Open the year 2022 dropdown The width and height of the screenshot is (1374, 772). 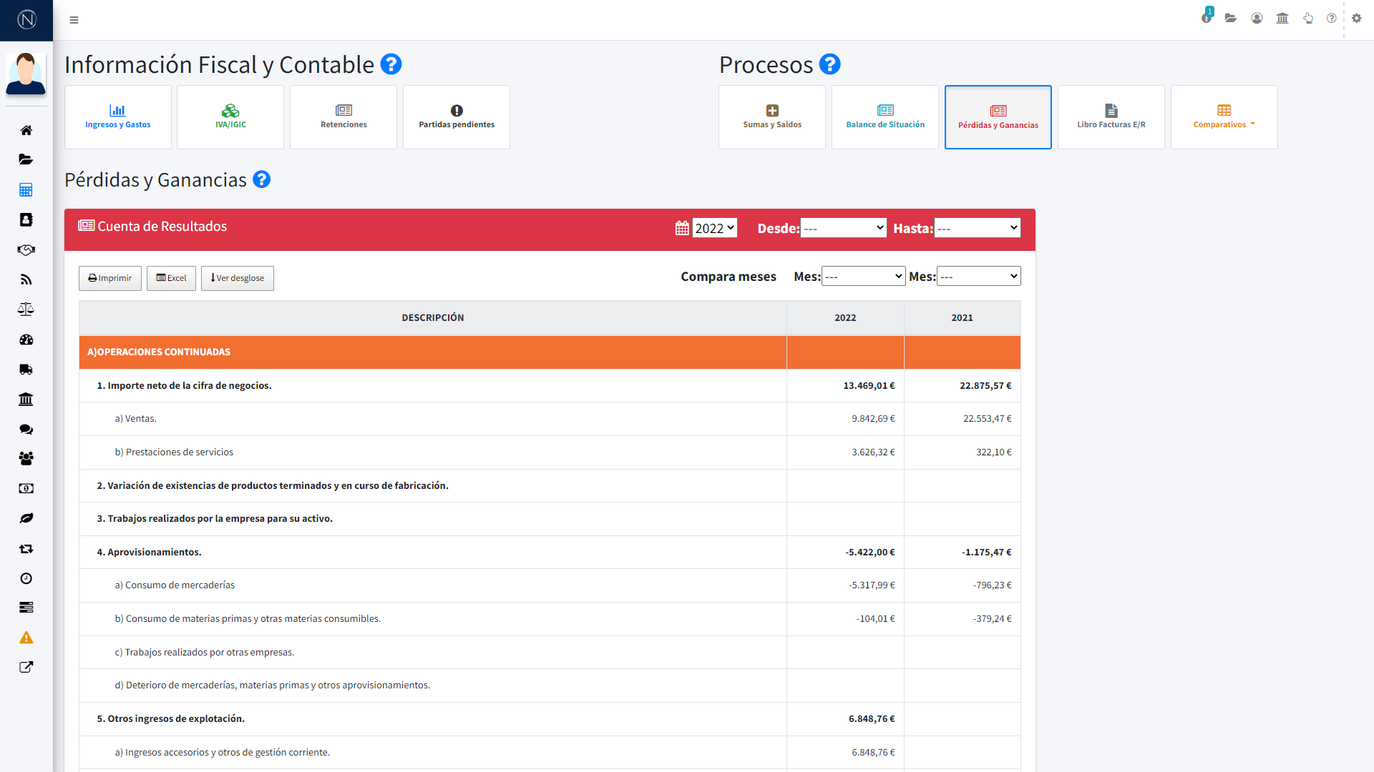[x=714, y=228]
